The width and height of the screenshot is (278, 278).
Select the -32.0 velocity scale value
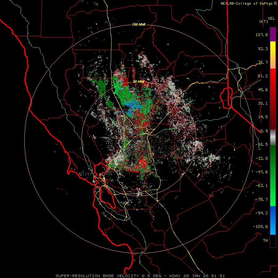coord(262,158)
